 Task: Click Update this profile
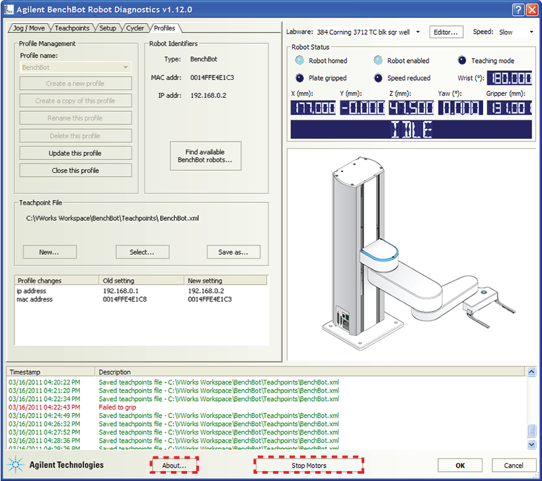(75, 153)
